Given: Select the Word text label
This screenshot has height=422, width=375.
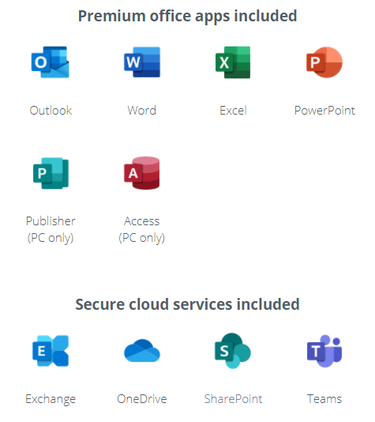Looking at the screenshot, I should [x=141, y=111].
